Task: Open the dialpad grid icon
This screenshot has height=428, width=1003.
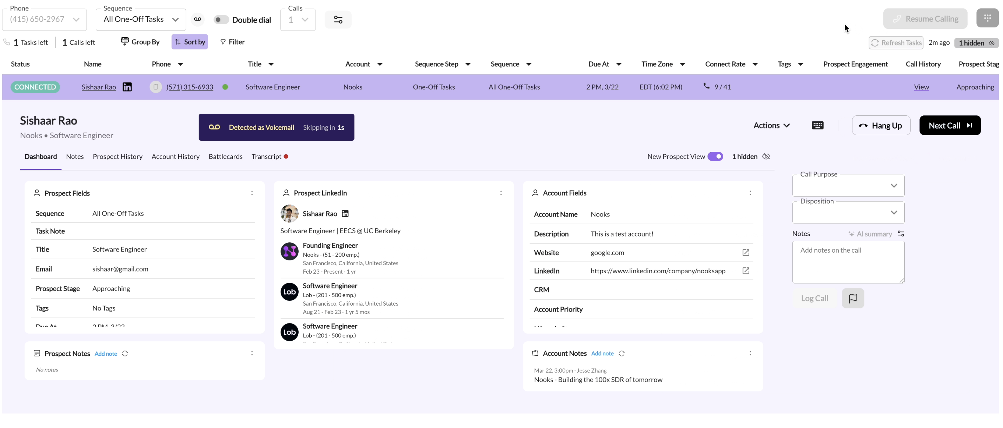Action: pyautogui.click(x=988, y=18)
